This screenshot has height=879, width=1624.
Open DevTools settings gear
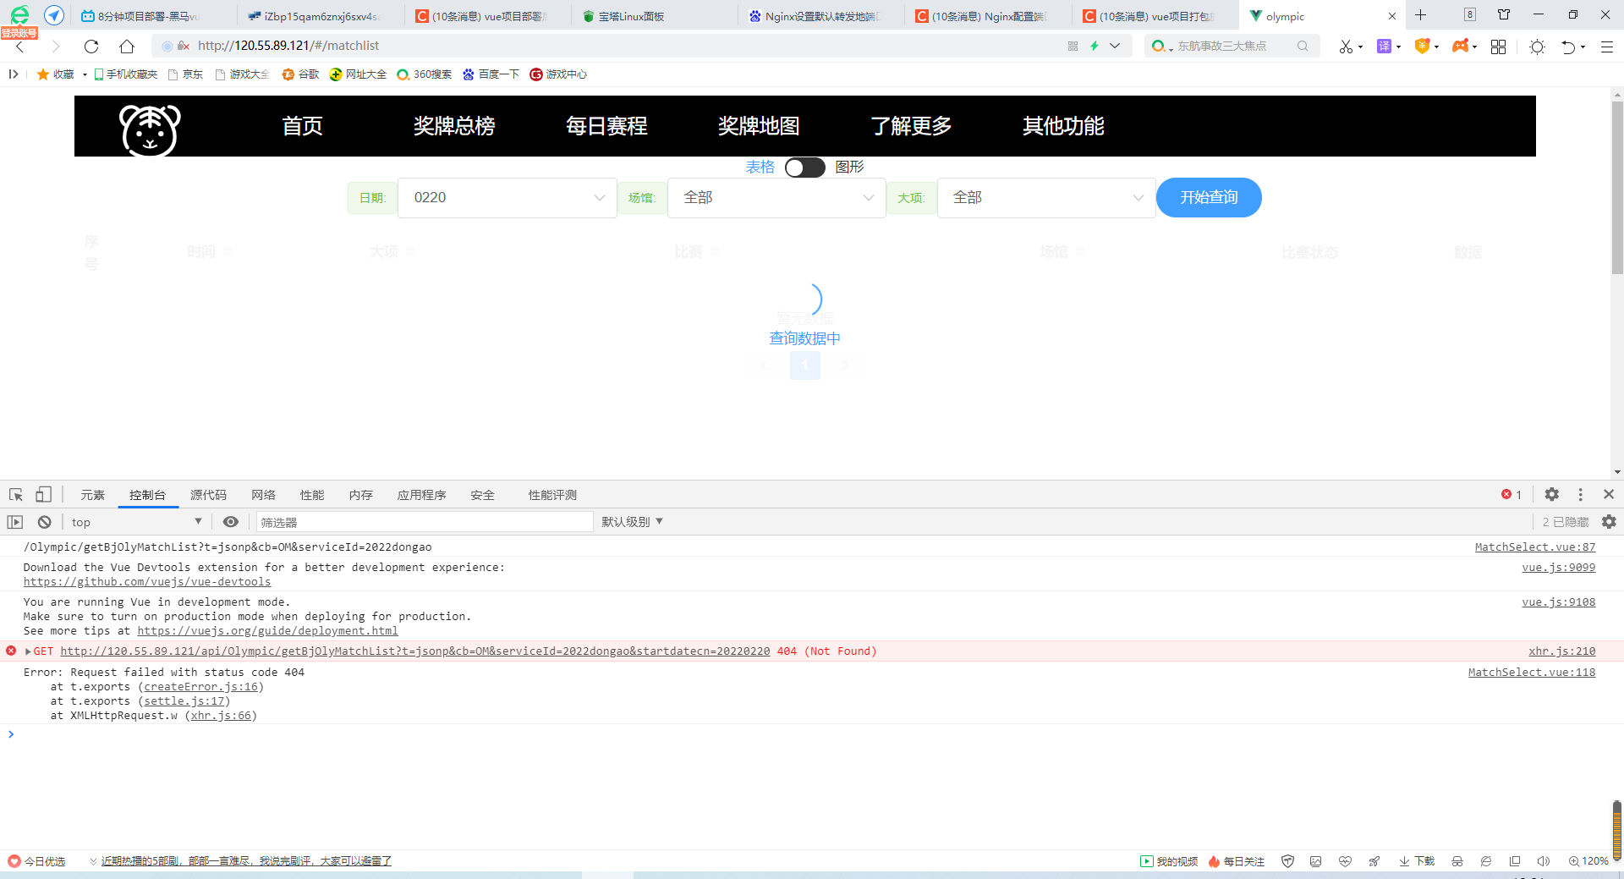tap(1551, 494)
